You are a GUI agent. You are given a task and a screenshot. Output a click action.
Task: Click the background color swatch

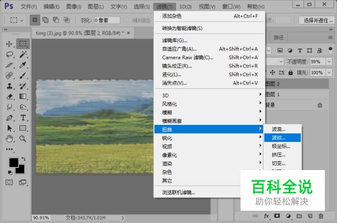[21, 170]
